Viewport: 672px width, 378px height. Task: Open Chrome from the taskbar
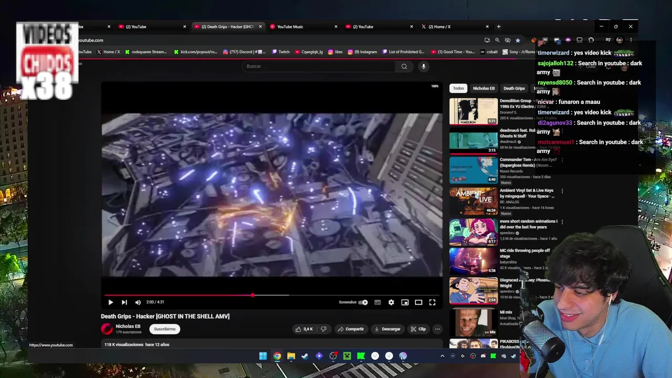point(277,356)
